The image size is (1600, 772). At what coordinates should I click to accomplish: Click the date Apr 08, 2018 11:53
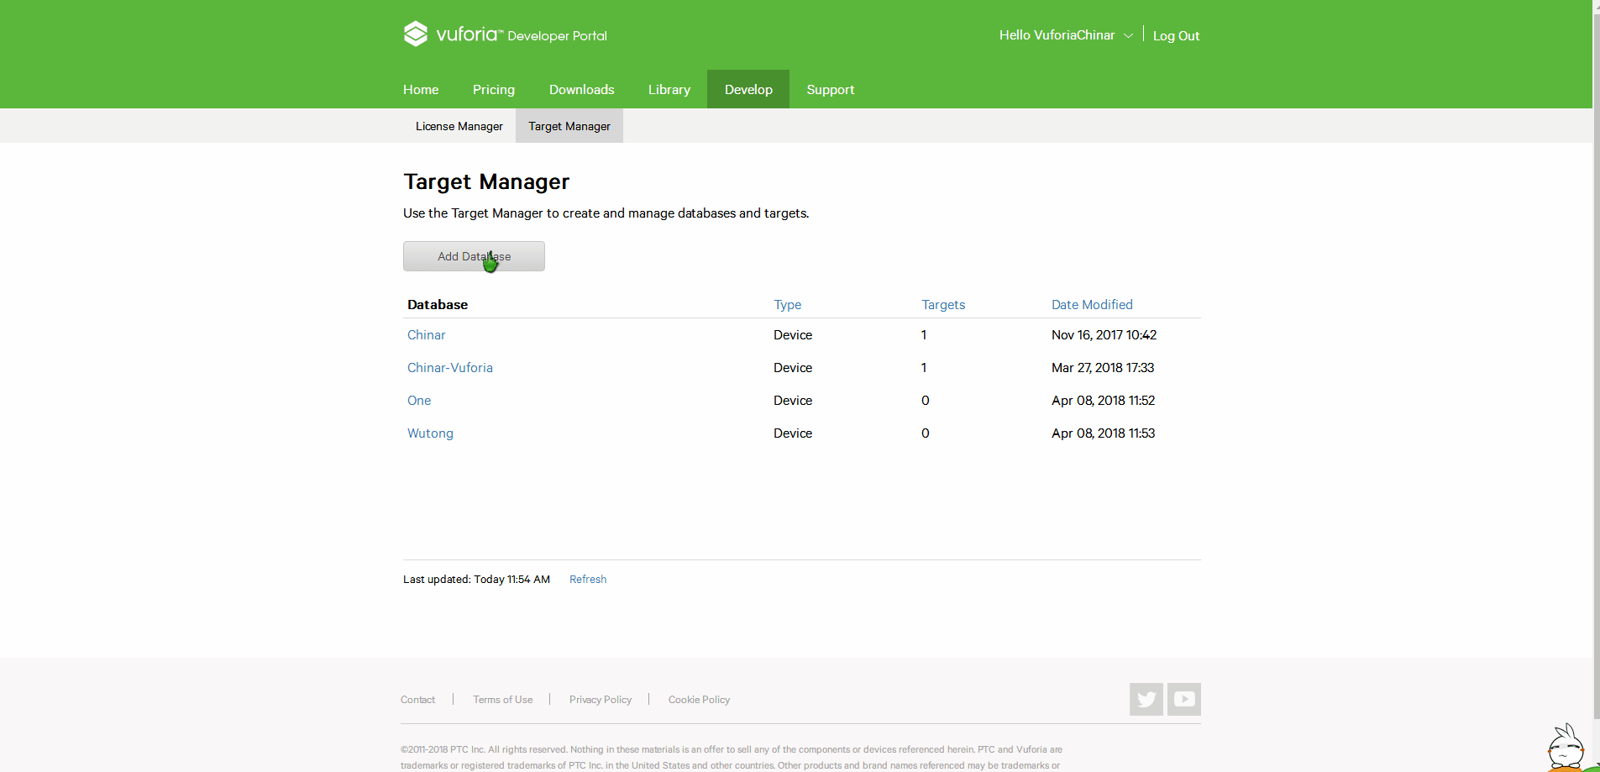pos(1103,433)
